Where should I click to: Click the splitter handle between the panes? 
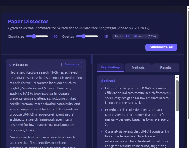pos(92,60)
